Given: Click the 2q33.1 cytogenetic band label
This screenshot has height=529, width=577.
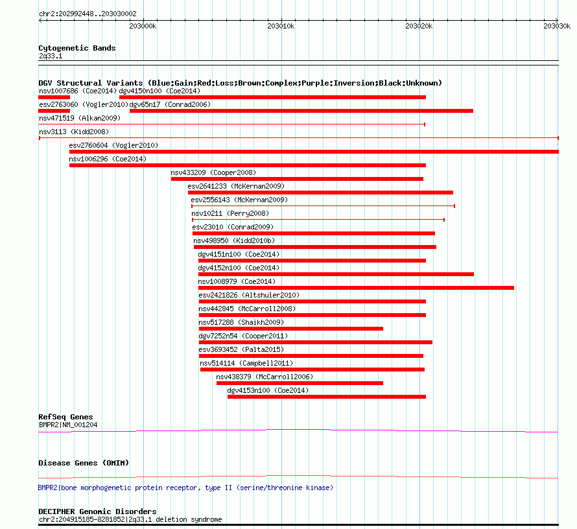Looking at the screenshot, I should click(x=51, y=56).
